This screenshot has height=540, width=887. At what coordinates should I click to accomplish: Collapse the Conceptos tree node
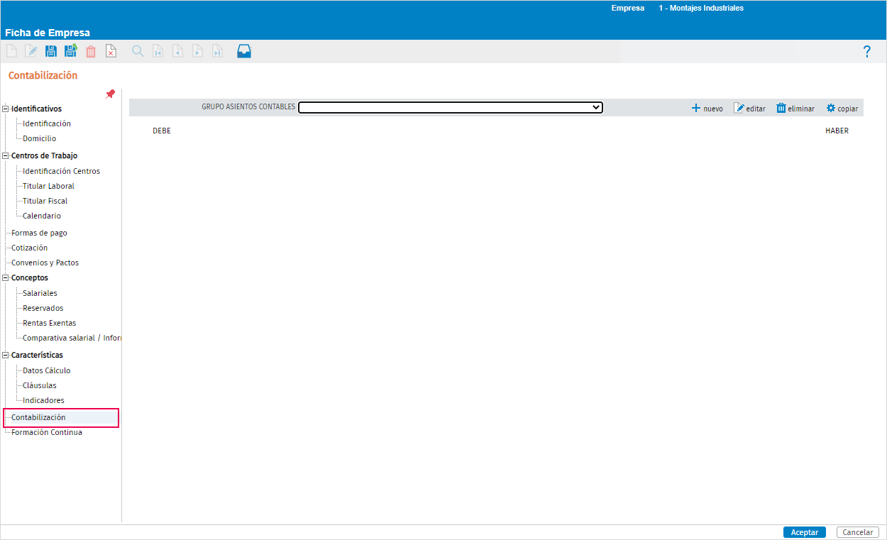[x=6, y=278]
